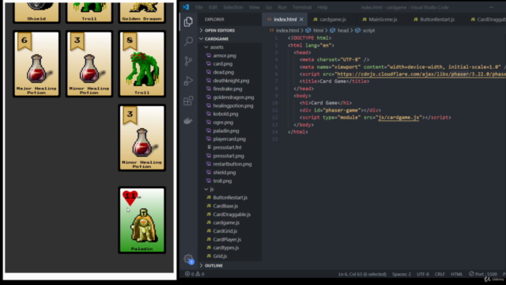Open goldendragon.png file

point(233,97)
